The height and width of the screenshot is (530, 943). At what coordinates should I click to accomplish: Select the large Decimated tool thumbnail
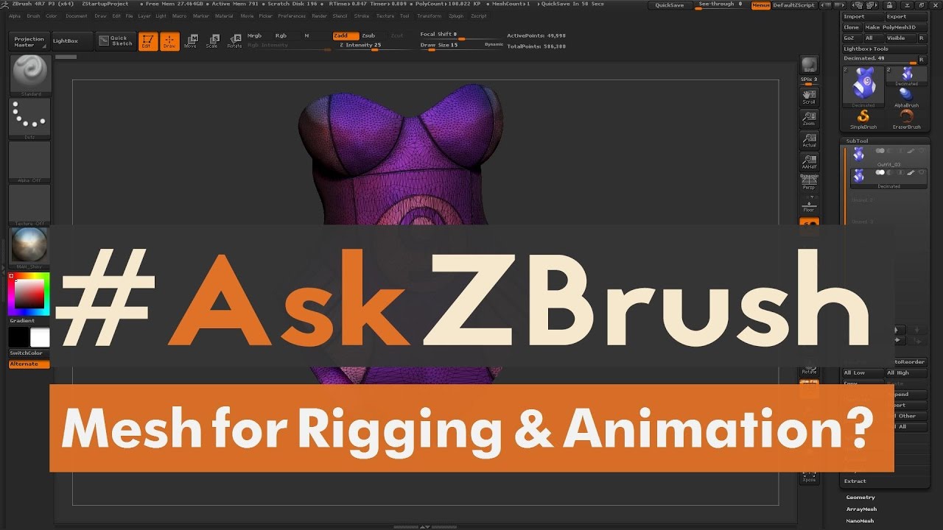[863, 87]
